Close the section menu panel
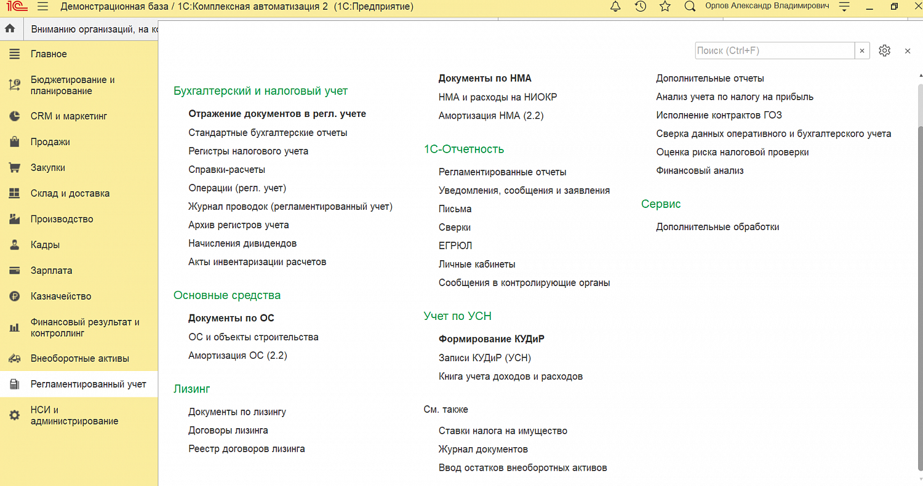 pyautogui.click(x=908, y=51)
